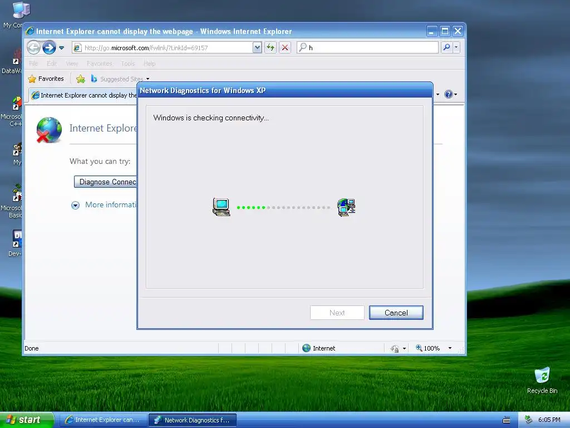Open the View menu
This screenshot has width=570, height=428.
point(72,64)
